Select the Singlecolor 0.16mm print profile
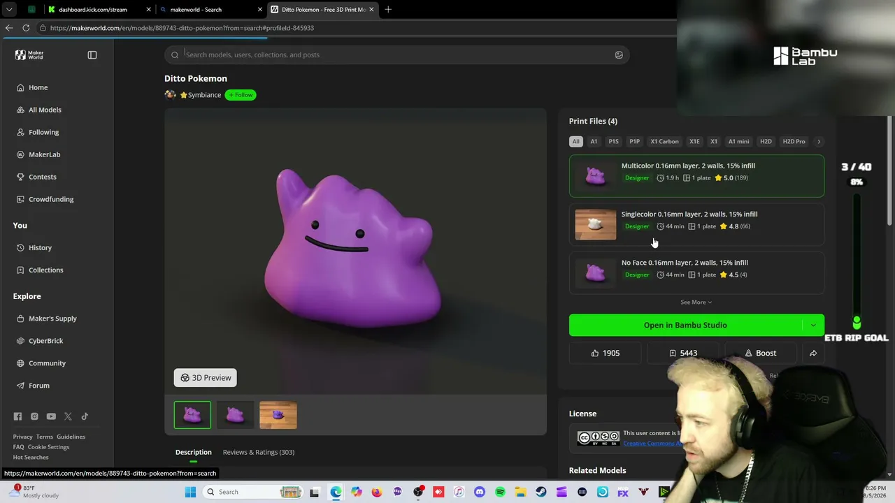This screenshot has width=895, height=503. (696, 224)
